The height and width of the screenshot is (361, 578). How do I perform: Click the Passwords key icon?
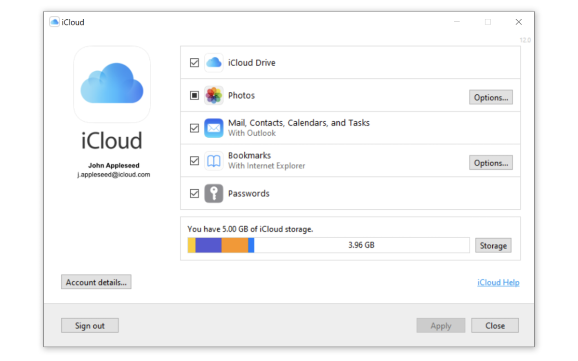(x=213, y=193)
